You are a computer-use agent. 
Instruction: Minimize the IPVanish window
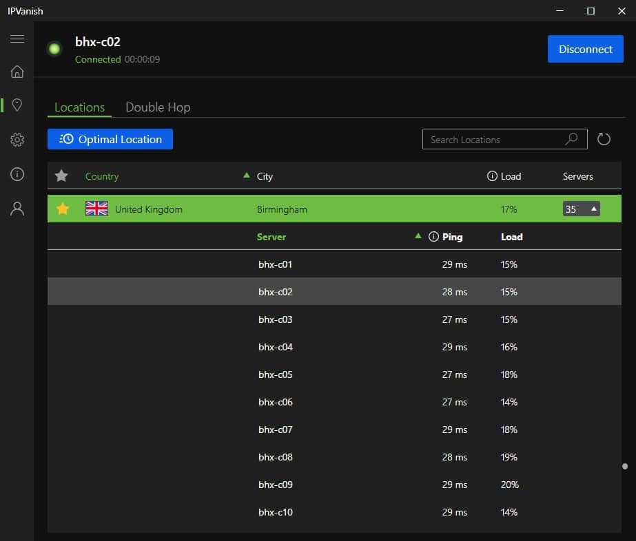coord(560,11)
